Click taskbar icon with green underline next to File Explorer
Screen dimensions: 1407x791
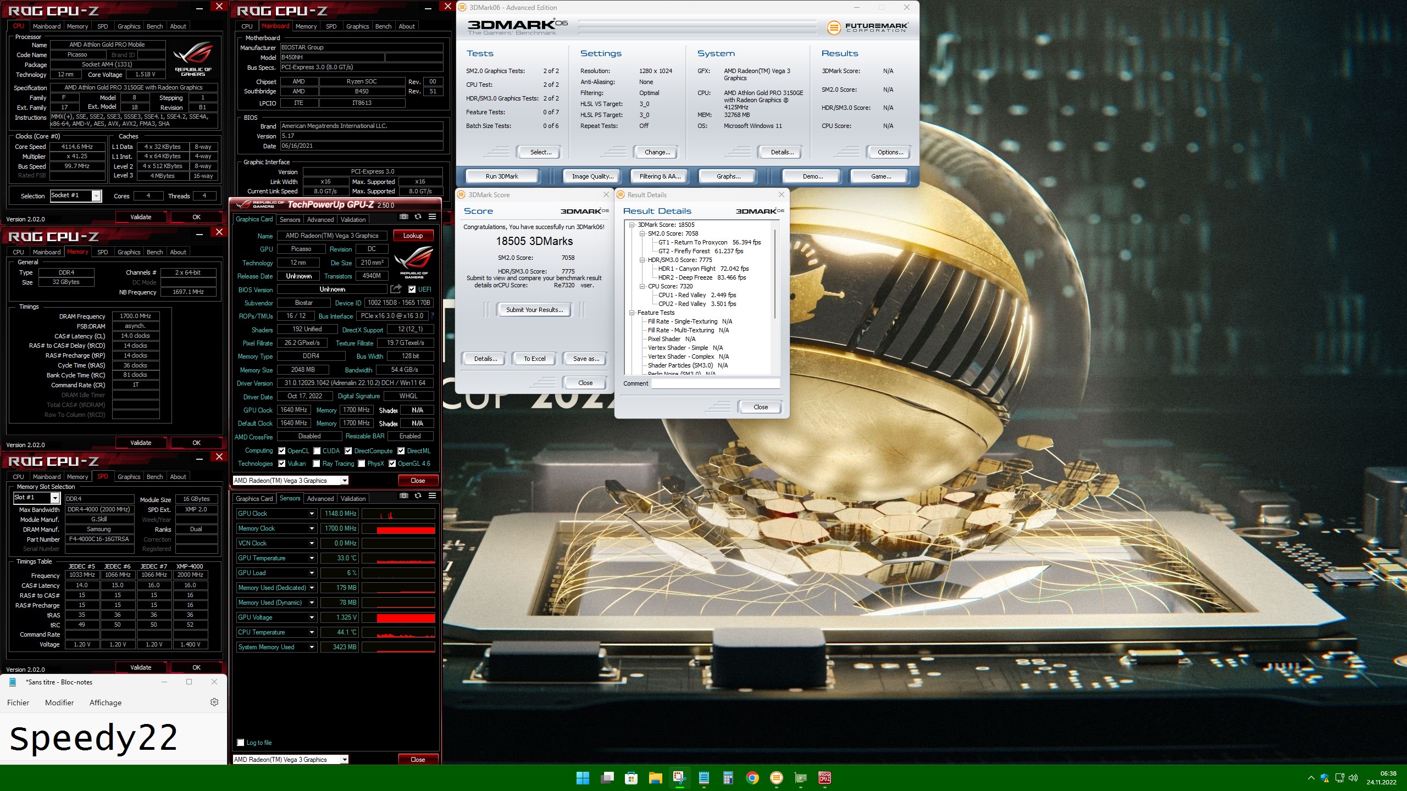point(679,778)
